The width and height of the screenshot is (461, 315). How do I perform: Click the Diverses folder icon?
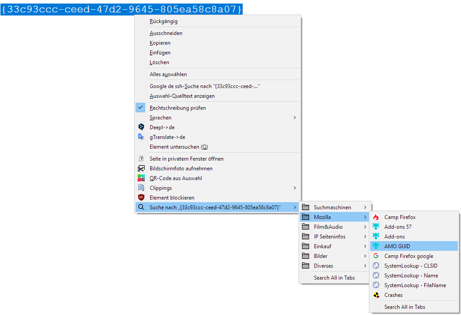306,265
